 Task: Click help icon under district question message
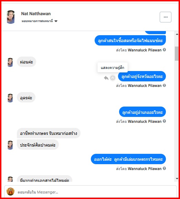164,121
